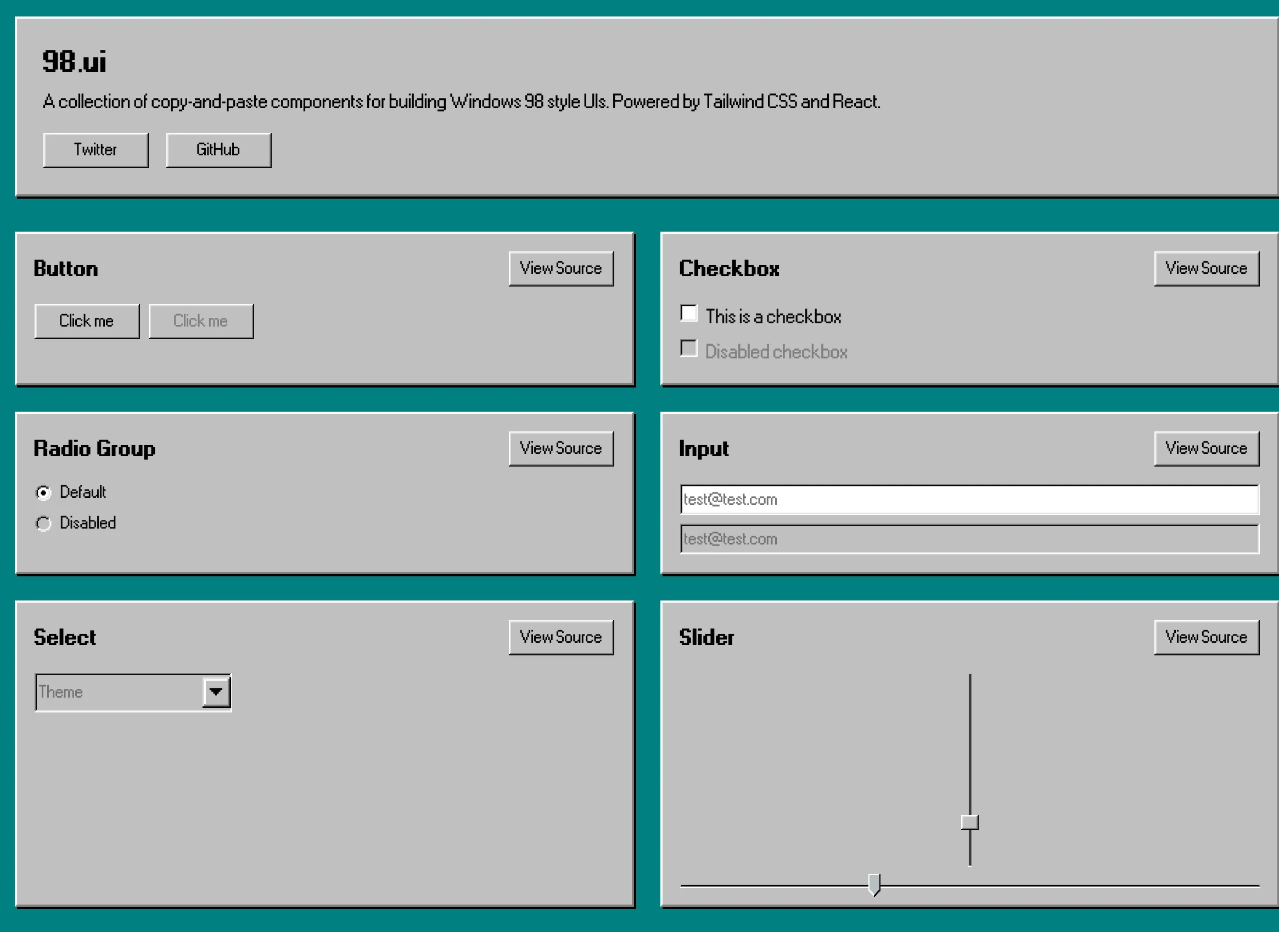
Task: Select the Disabled radio option
Action: pos(43,524)
